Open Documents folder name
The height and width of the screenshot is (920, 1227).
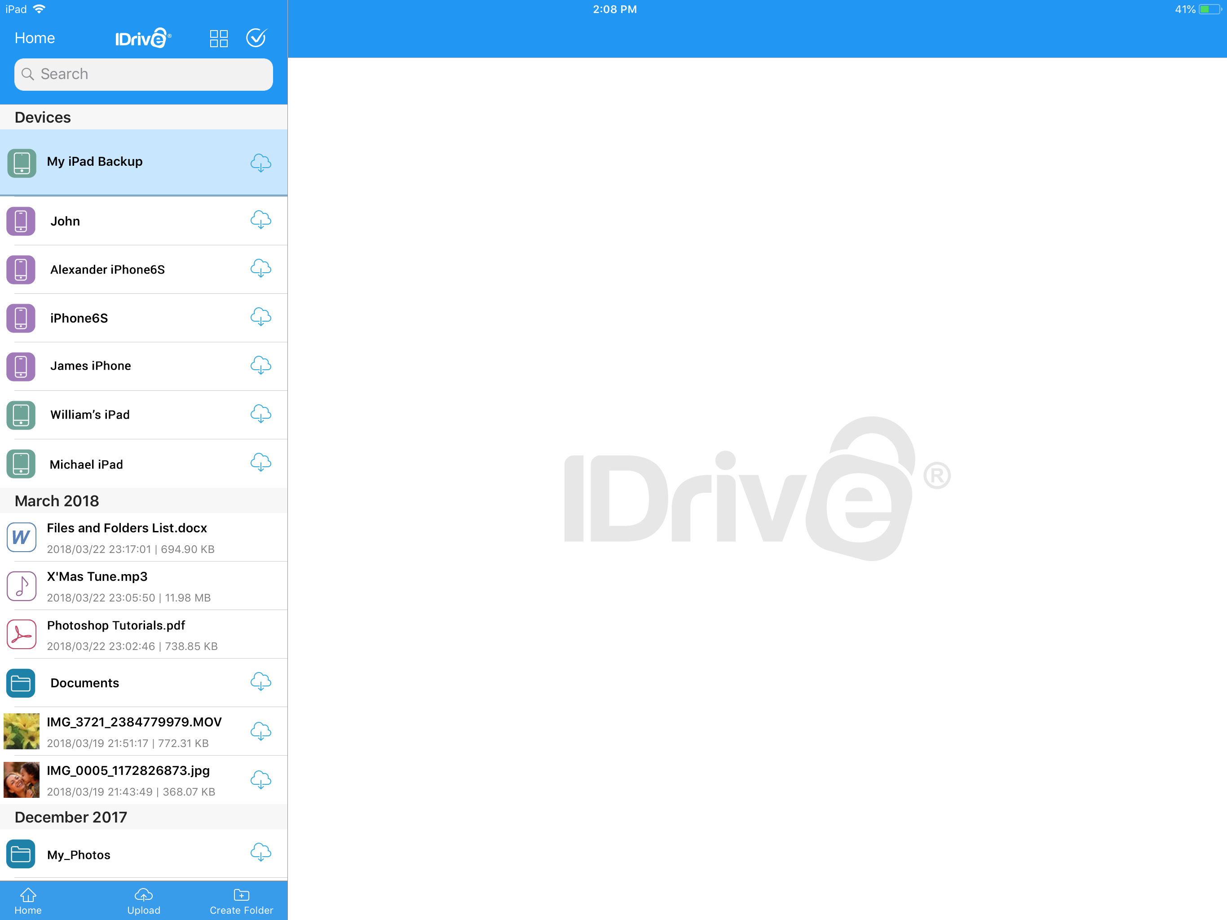84,683
